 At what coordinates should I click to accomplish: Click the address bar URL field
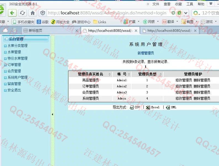[x=107, y=13]
